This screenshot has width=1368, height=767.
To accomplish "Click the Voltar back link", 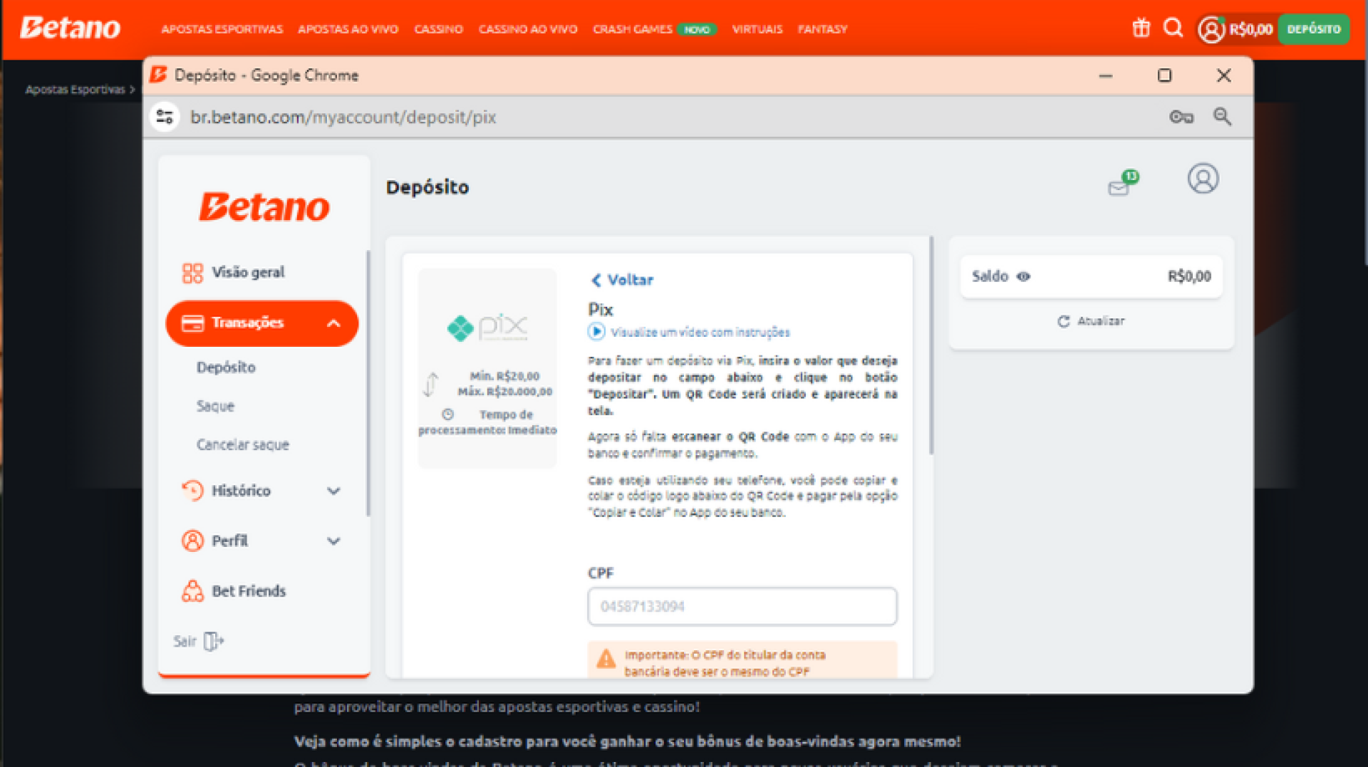I will click(x=622, y=280).
